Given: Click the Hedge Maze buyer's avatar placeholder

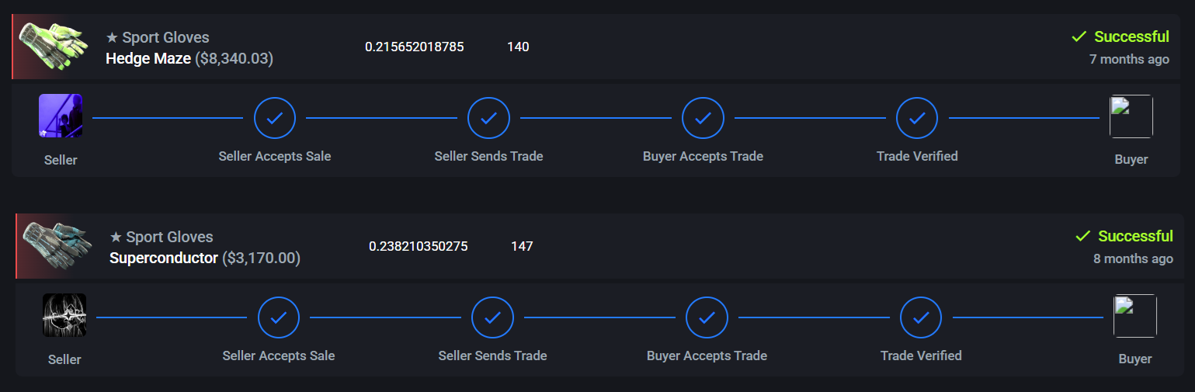Looking at the screenshot, I should click(x=1131, y=116).
